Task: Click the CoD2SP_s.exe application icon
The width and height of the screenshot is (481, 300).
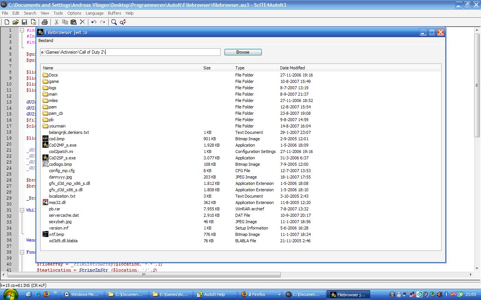Action: [45, 158]
